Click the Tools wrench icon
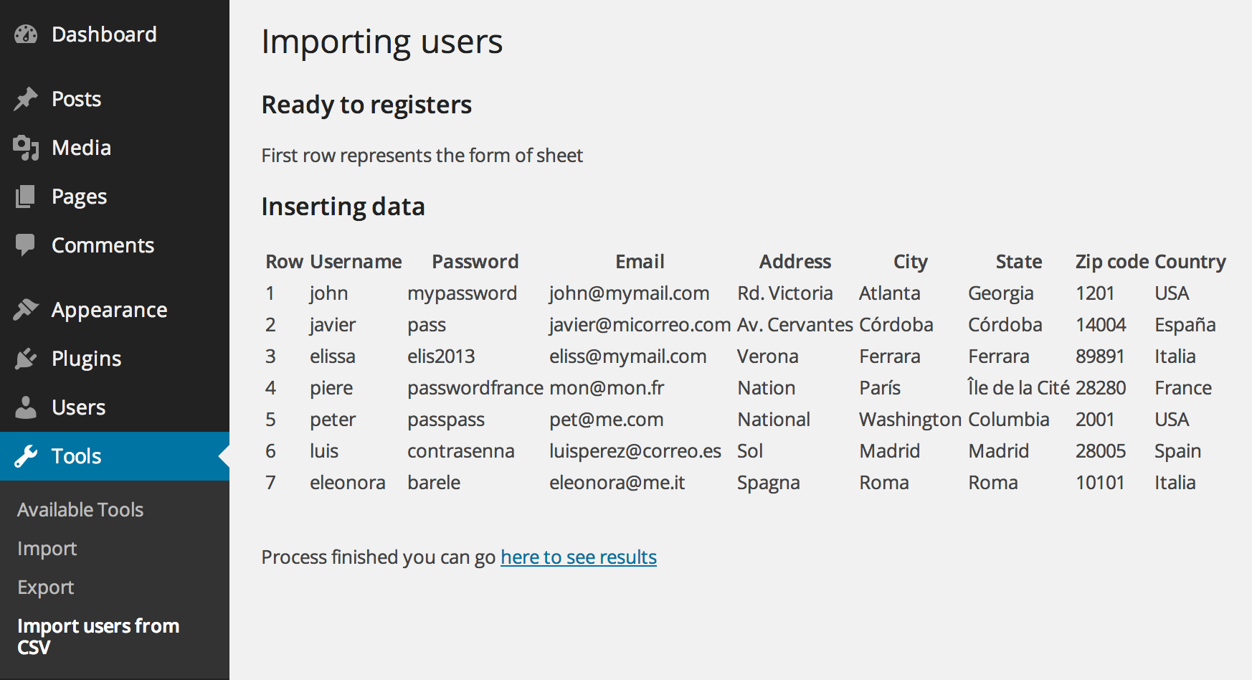The width and height of the screenshot is (1252, 680). (x=26, y=456)
